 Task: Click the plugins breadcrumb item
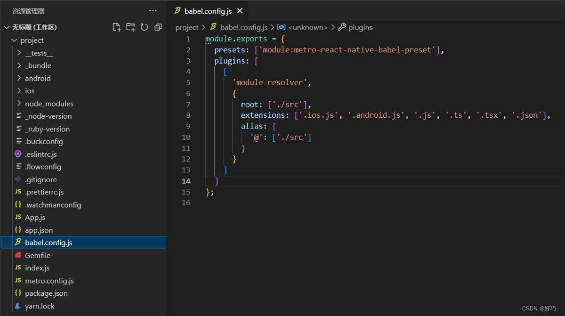coord(360,27)
